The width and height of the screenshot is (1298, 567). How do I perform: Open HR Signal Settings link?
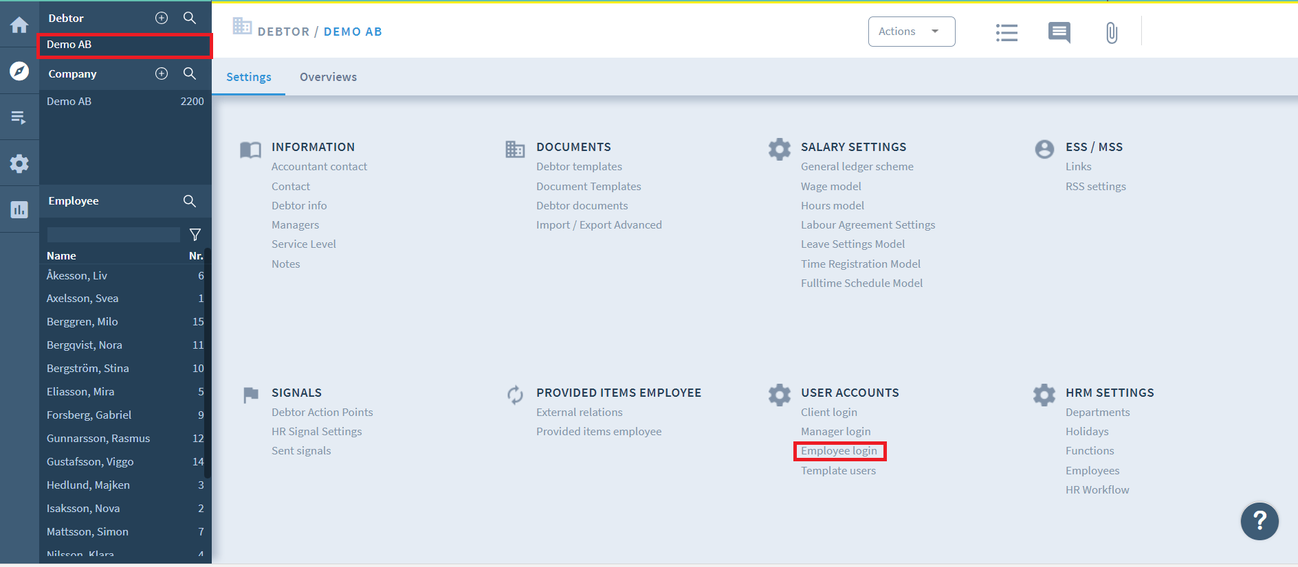point(316,432)
